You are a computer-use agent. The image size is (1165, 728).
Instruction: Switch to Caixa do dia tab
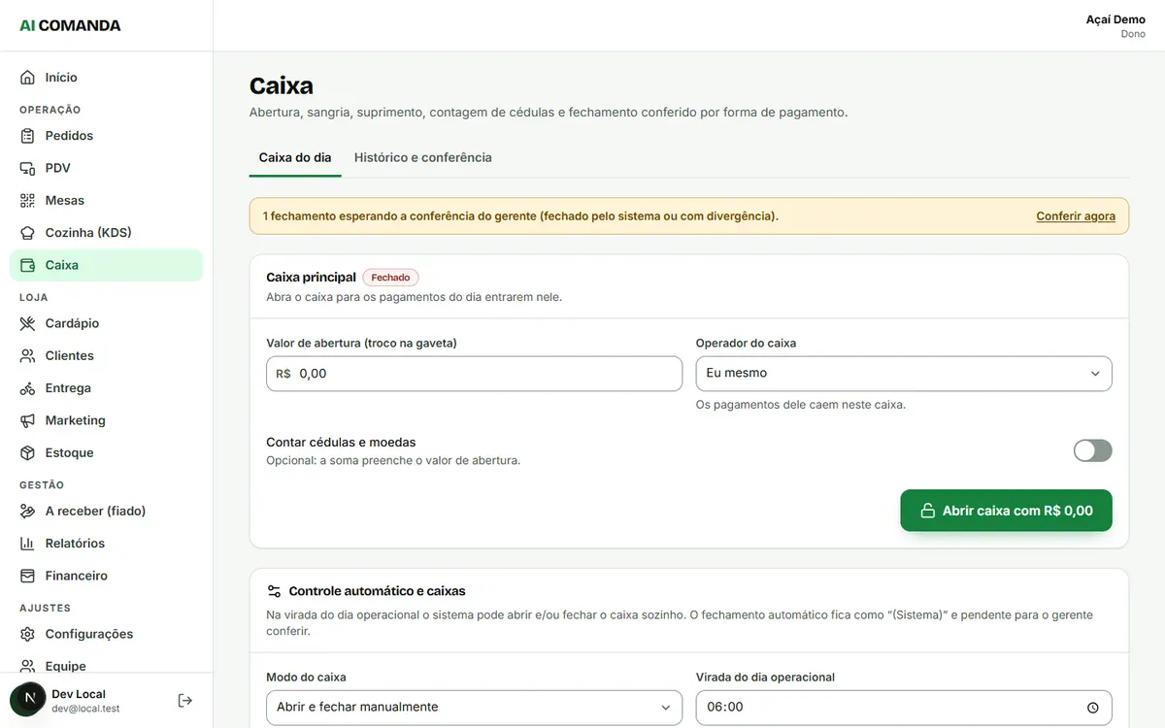pos(295,157)
